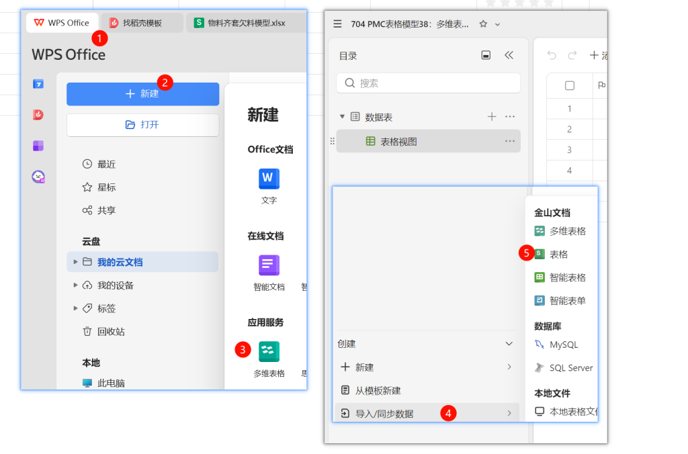Viewport: 688px width, 454px height.
Task: Create a new 多维表格 in WPS
Action: [269, 359]
